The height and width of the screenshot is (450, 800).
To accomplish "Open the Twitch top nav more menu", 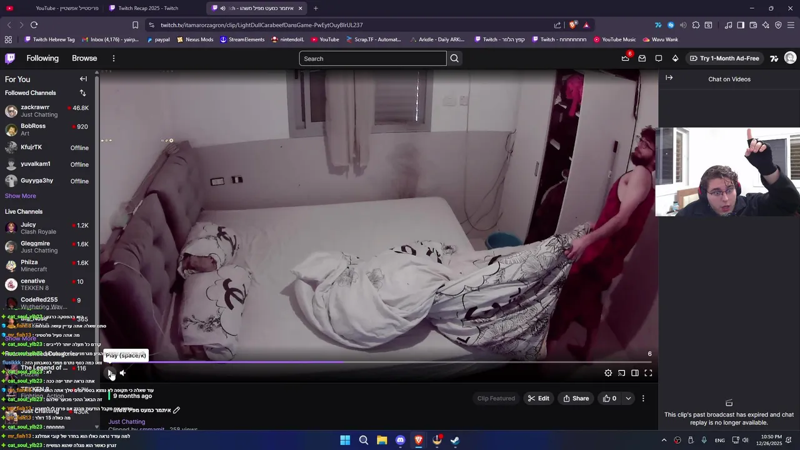I will tap(113, 58).
